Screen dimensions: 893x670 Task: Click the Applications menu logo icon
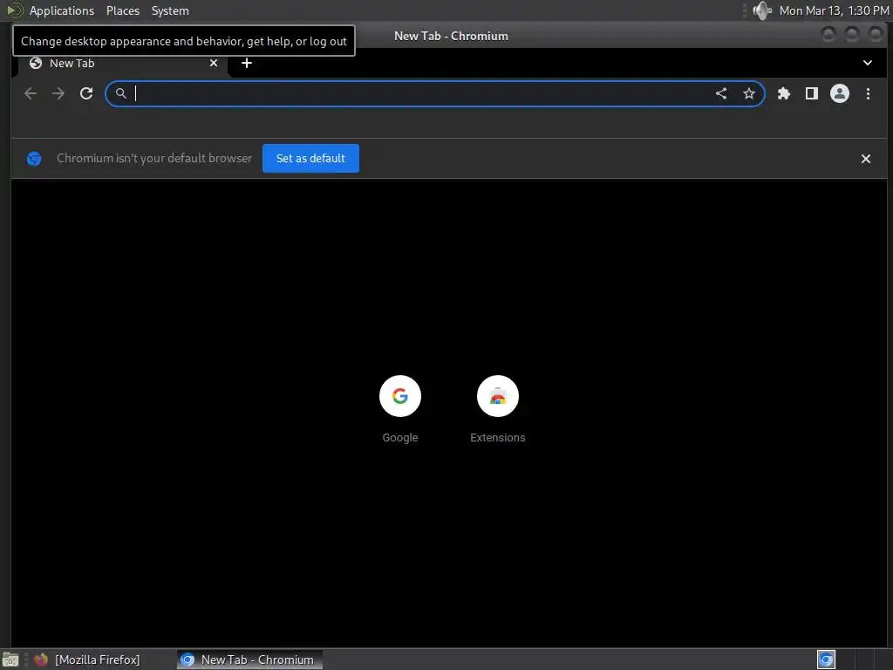click(14, 10)
